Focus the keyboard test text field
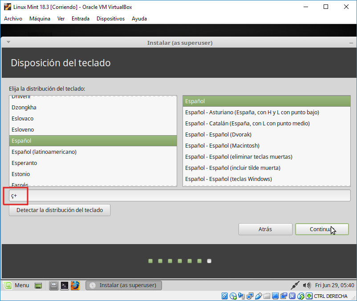Image resolution: width=357 pixels, height=301 pixels. click(180, 196)
